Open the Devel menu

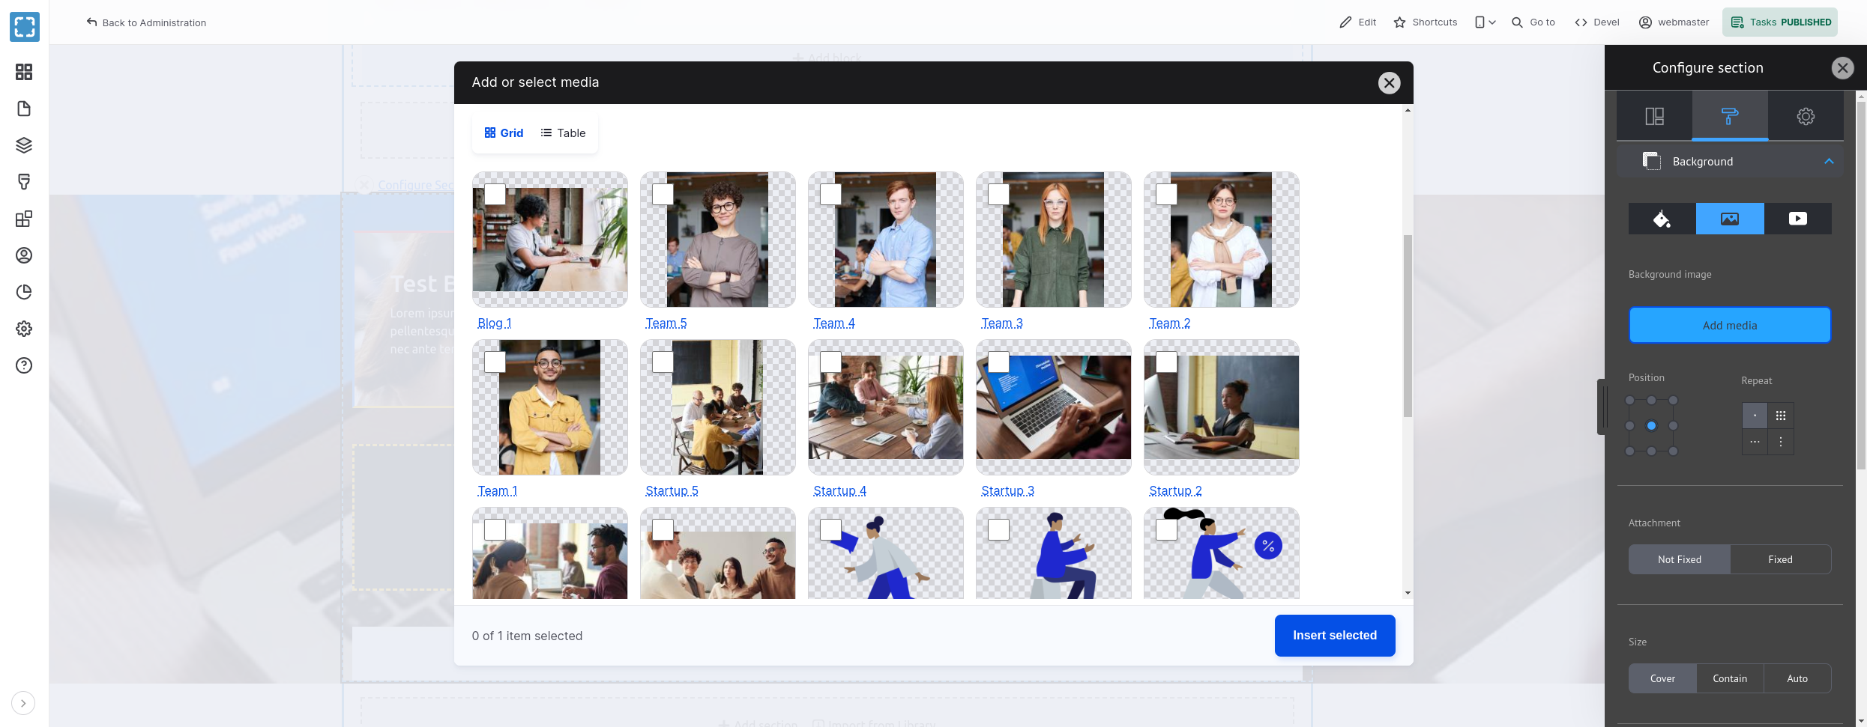pyautogui.click(x=1597, y=22)
